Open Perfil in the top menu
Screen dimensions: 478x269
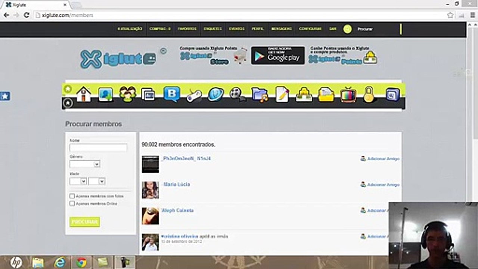[x=258, y=29]
